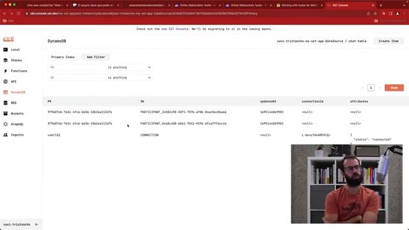Open the RDS section
The height and width of the screenshot is (230, 409).
coord(10,103)
